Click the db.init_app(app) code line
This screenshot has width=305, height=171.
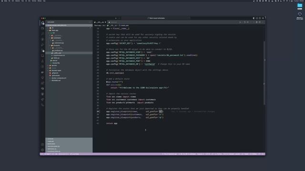115,73
